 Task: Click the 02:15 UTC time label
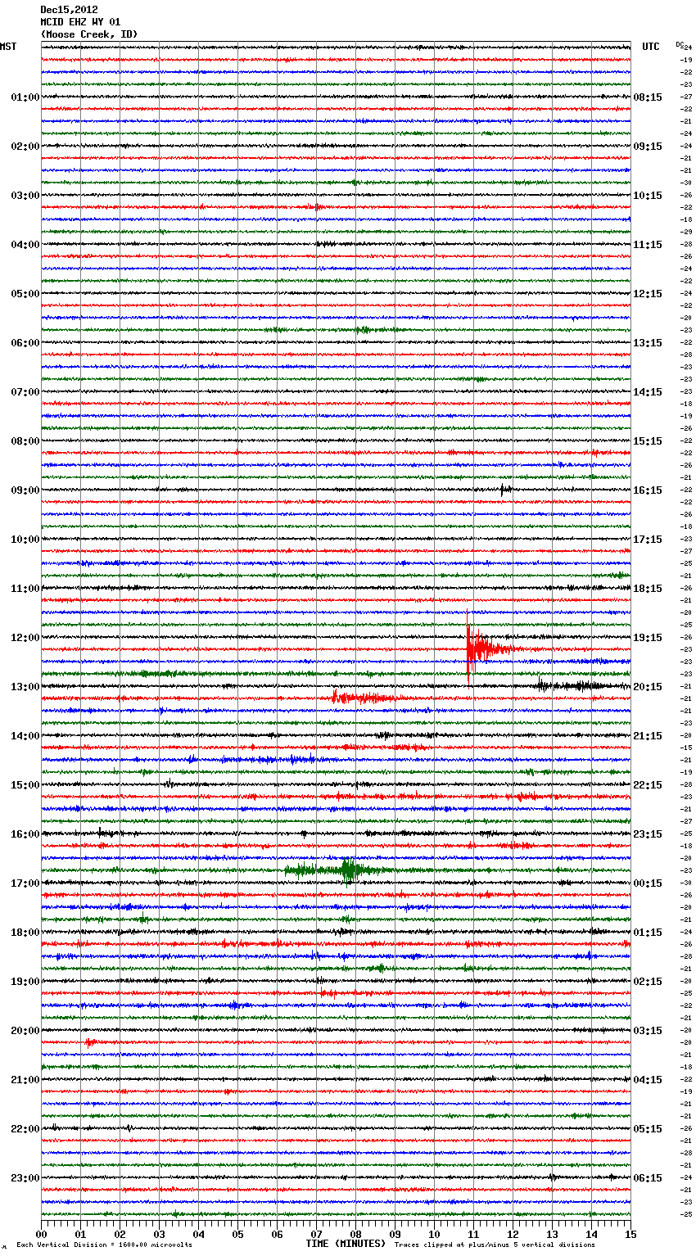click(x=648, y=982)
